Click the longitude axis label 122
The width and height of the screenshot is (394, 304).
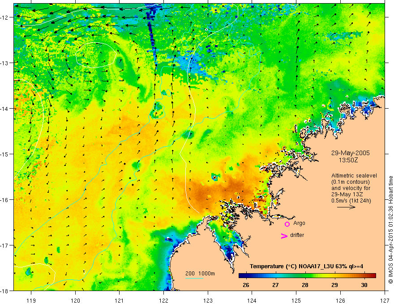tap(163, 300)
